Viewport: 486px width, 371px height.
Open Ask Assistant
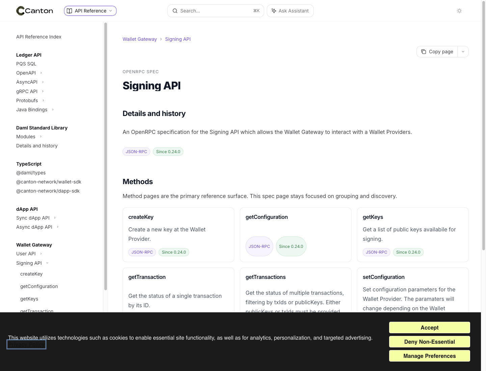click(x=290, y=11)
